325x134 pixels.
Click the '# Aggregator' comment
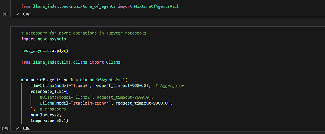pos(170,86)
